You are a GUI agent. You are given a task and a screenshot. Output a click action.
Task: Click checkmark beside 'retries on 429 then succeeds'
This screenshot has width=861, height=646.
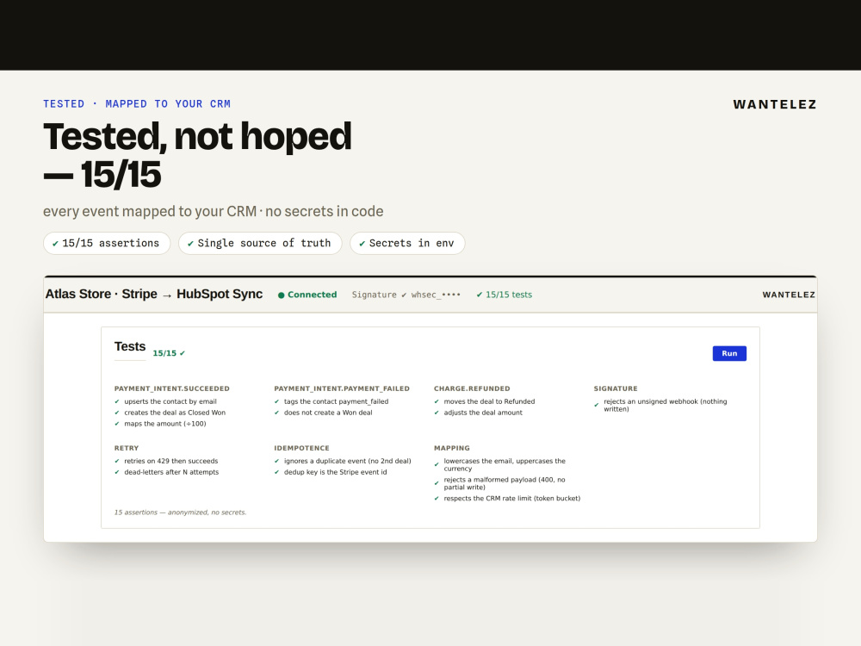click(x=117, y=461)
